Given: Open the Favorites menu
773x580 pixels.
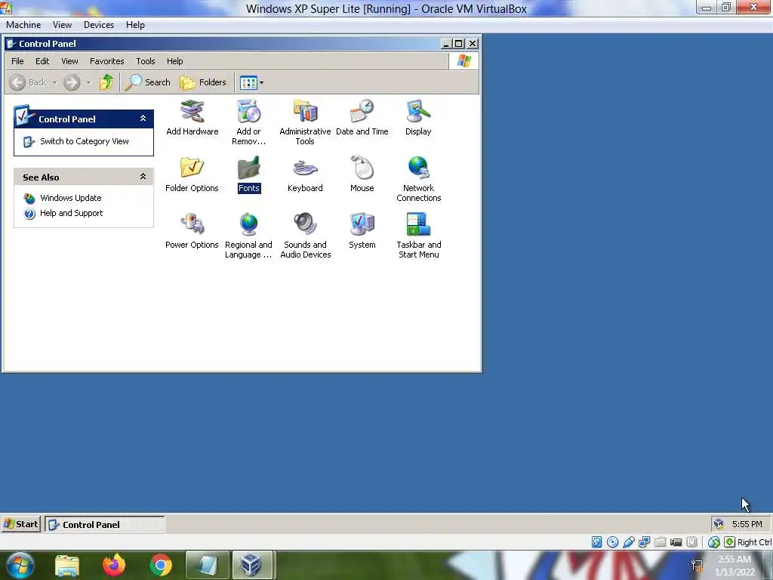Looking at the screenshot, I should tap(107, 61).
